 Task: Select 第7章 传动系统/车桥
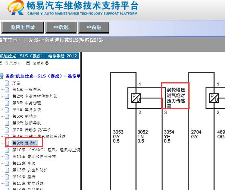(32, 130)
